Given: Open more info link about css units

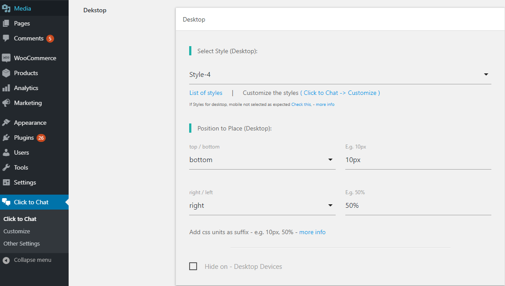Looking at the screenshot, I should click(312, 232).
